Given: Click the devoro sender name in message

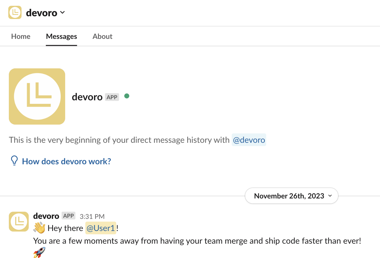Looking at the screenshot, I should pyautogui.click(x=46, y=216).
